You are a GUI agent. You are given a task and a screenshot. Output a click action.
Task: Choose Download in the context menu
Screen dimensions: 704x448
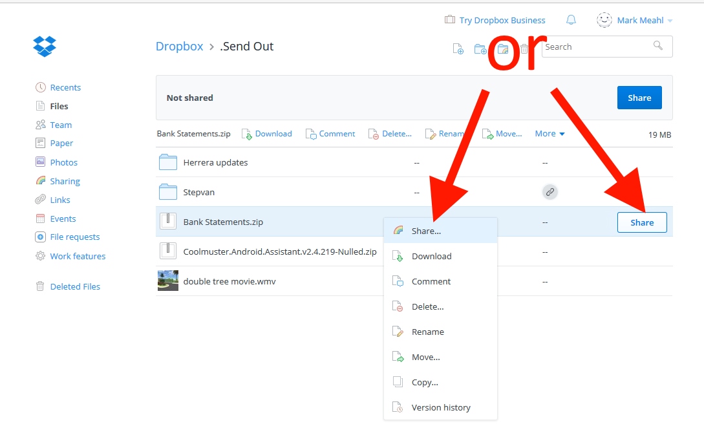point(440,256)
